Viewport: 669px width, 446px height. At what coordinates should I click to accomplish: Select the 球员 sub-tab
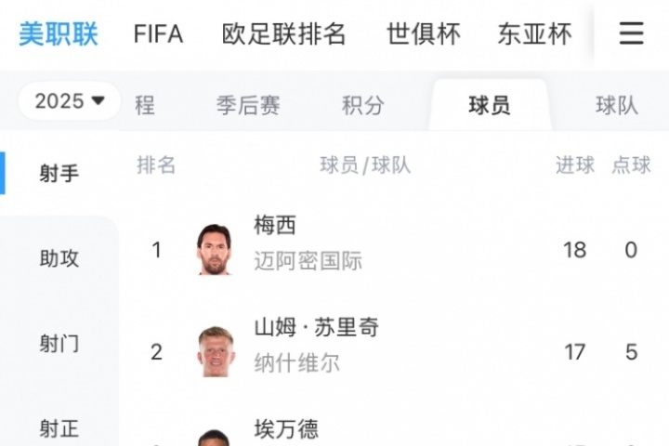coord(490,106)
